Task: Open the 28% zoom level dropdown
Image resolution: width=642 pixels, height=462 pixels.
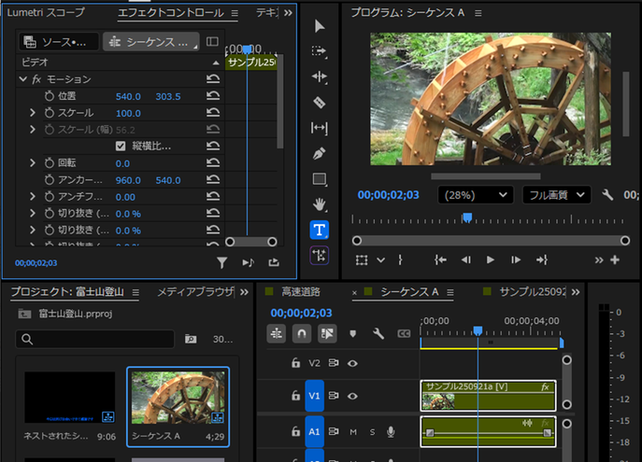Action: 477,194
